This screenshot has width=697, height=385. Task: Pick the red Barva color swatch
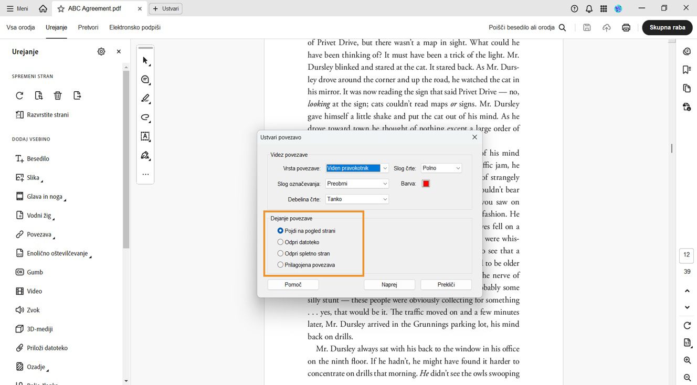coord(426,184)
